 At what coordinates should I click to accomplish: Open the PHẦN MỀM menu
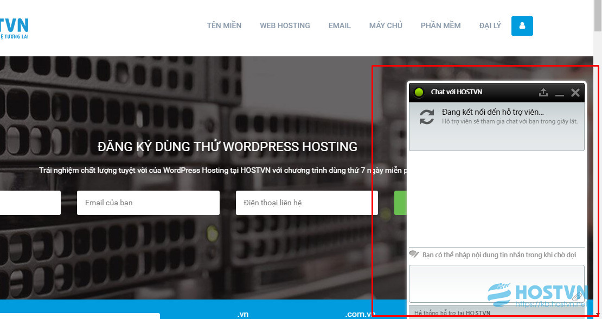441,25
